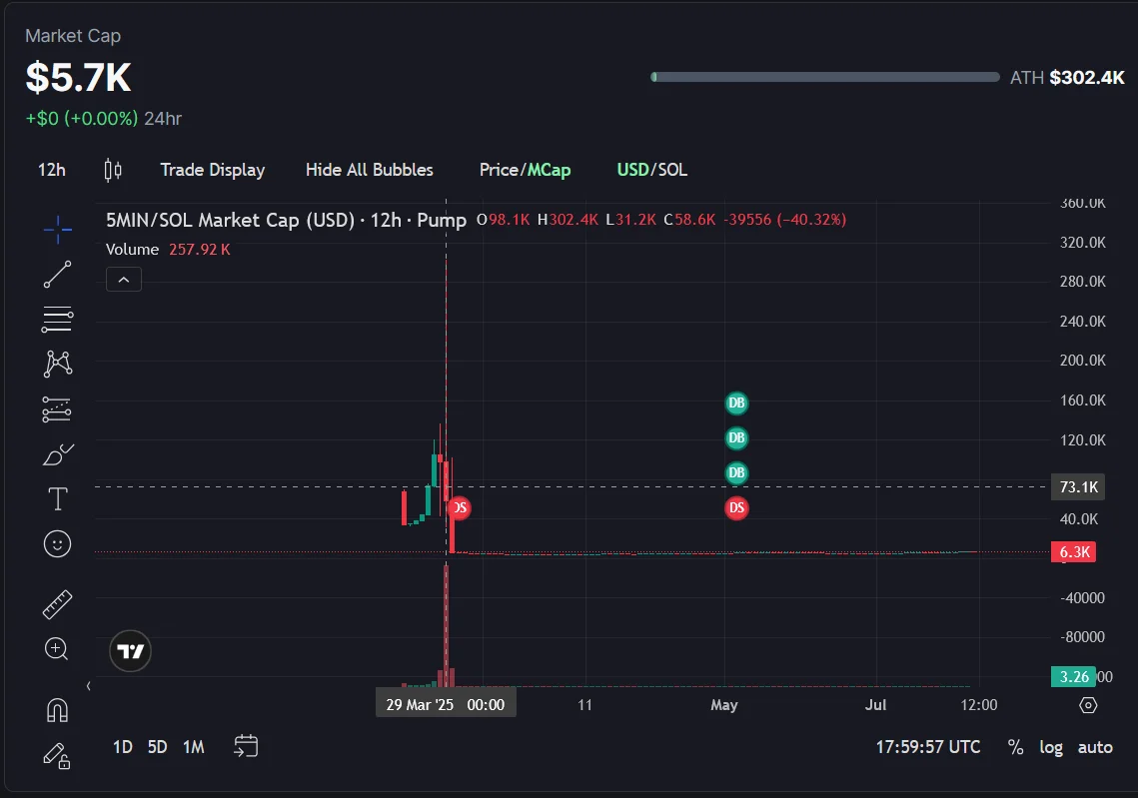Click the ATH progress bar
This screenshot has height=798, width=1138.
coord(824,77)
